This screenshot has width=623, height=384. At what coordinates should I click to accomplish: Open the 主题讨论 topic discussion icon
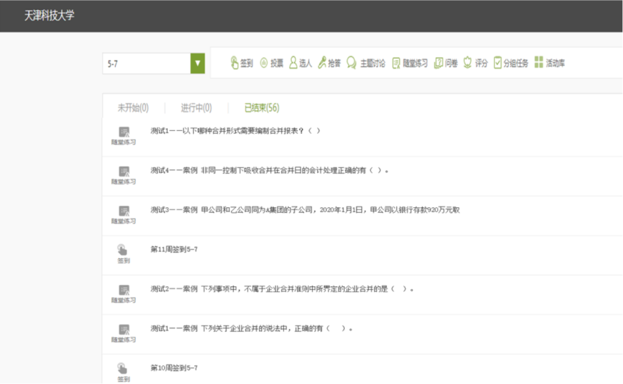coord(351,63)
